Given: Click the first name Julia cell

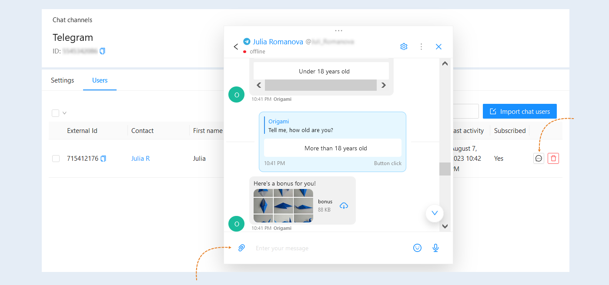Looking at the screenshot, I should point(199,159).
